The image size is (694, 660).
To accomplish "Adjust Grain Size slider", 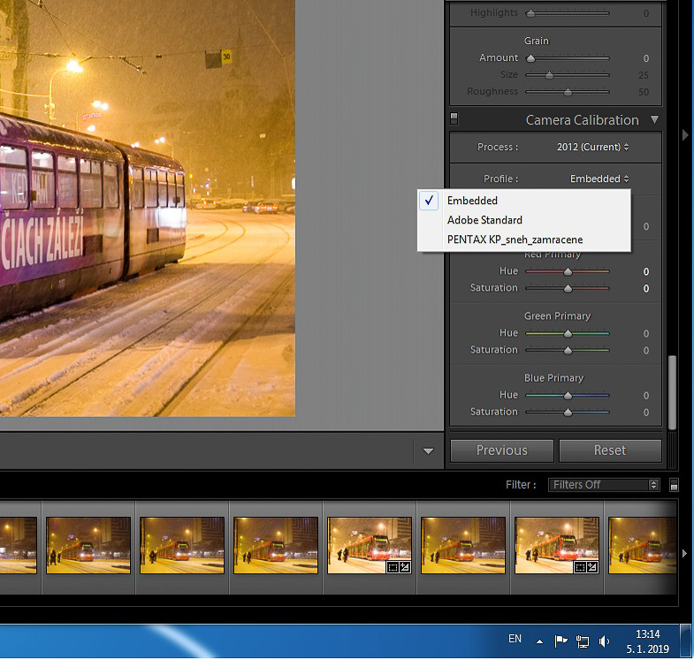I will coord(549,75).
